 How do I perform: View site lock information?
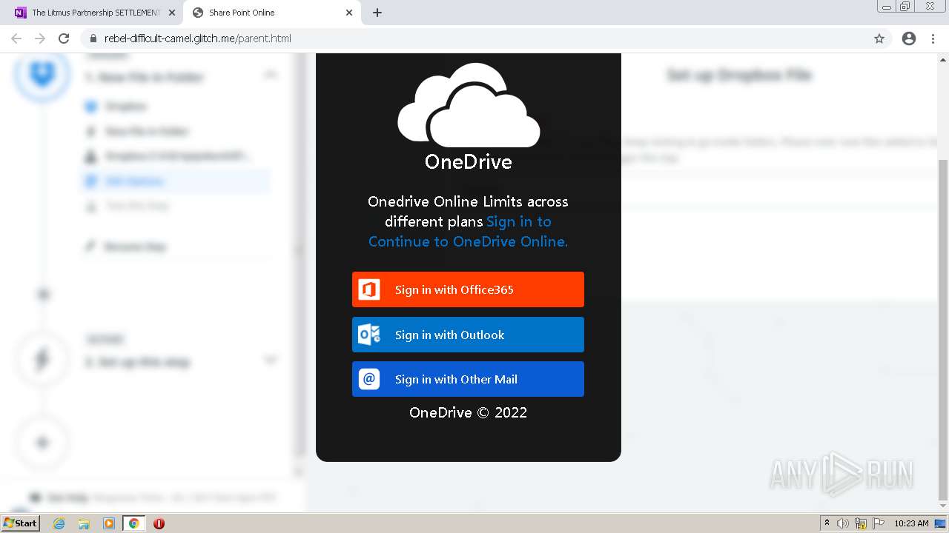(x=93, y=38)
